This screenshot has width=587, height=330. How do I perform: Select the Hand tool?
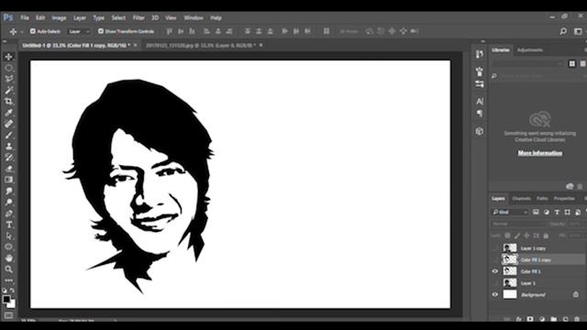click(x=8, y=258)
